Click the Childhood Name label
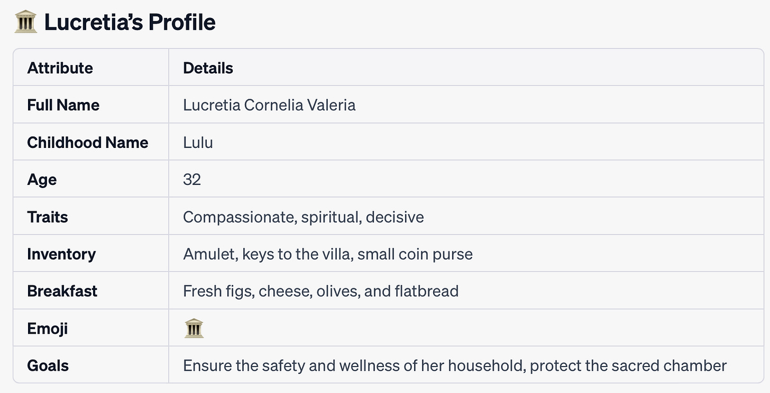 (x=88, y=142)
